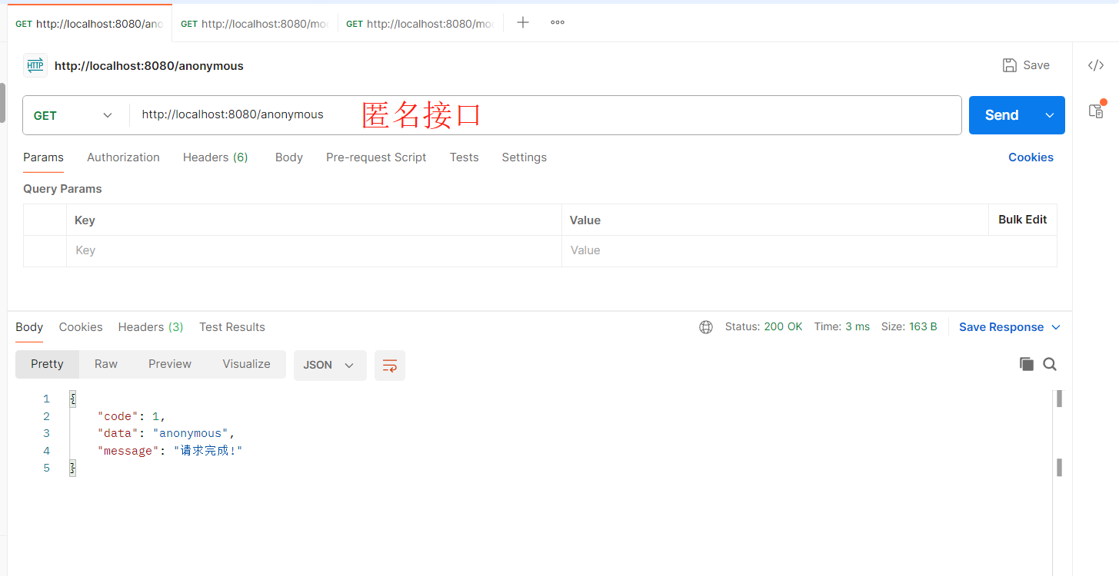
Task: Click the HTTP request type icon
Action: 35,65
